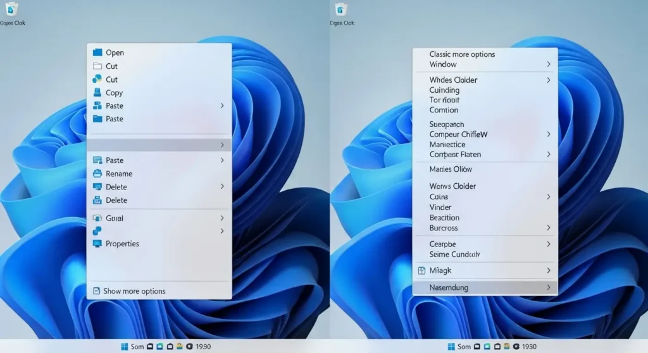Image resolution: width=648 pixels, height=353 pixels.
Task: Click the Open folder icon in left menu
Action: 97,52
